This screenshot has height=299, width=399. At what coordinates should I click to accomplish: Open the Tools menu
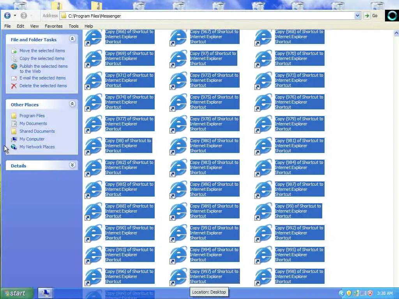[74, 26]
